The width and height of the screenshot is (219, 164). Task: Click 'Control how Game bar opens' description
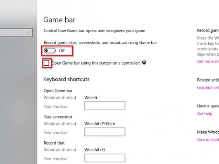(x=94, y=31)
